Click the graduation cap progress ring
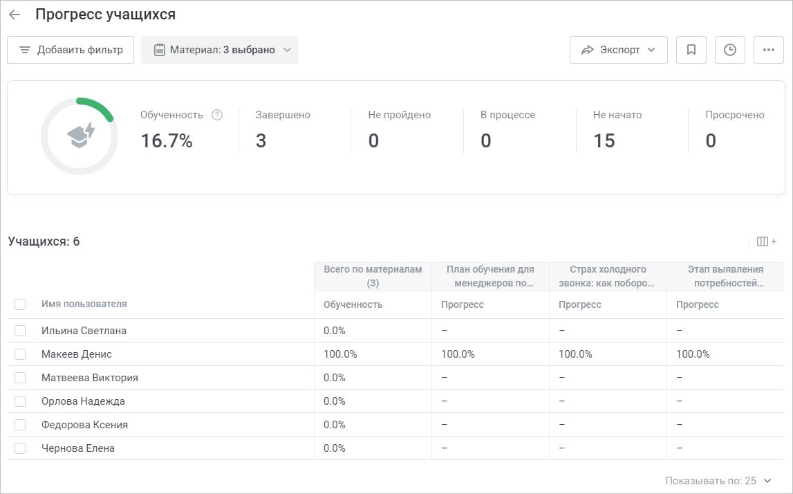 point(80,136)
